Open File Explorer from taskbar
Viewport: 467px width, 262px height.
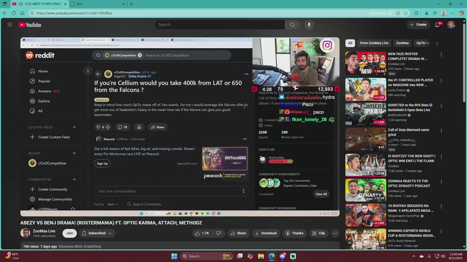[x=261, y=256]
